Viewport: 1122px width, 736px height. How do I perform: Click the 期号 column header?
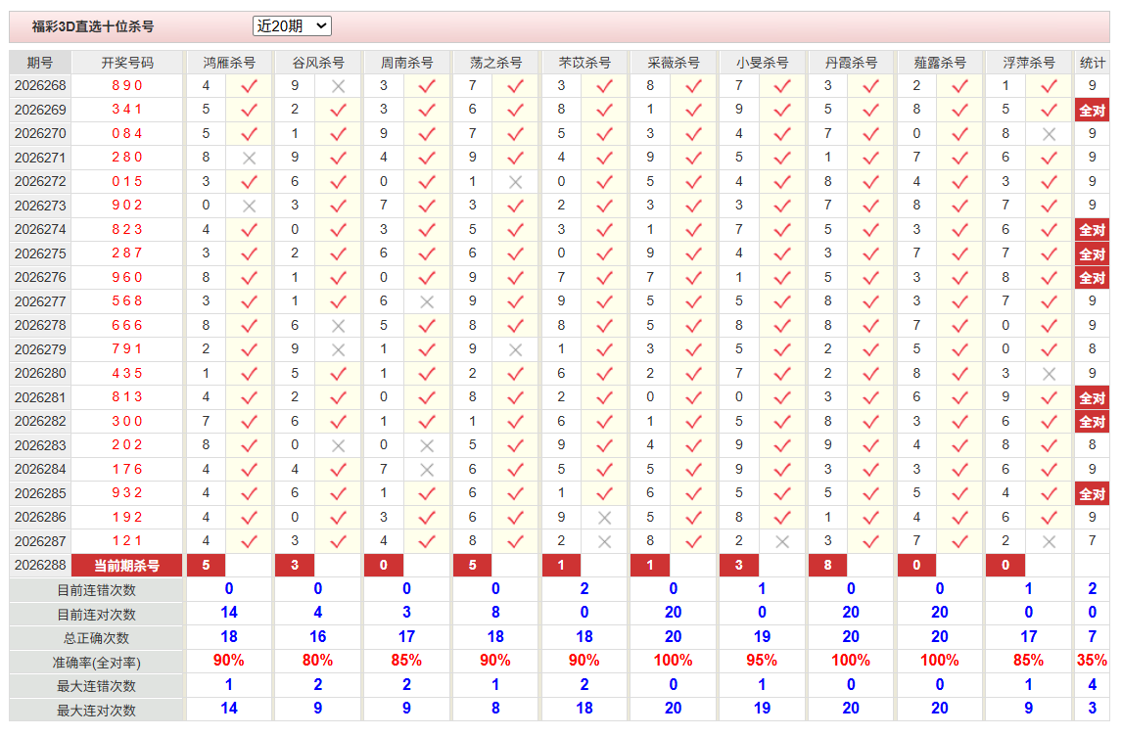(40, 63)
